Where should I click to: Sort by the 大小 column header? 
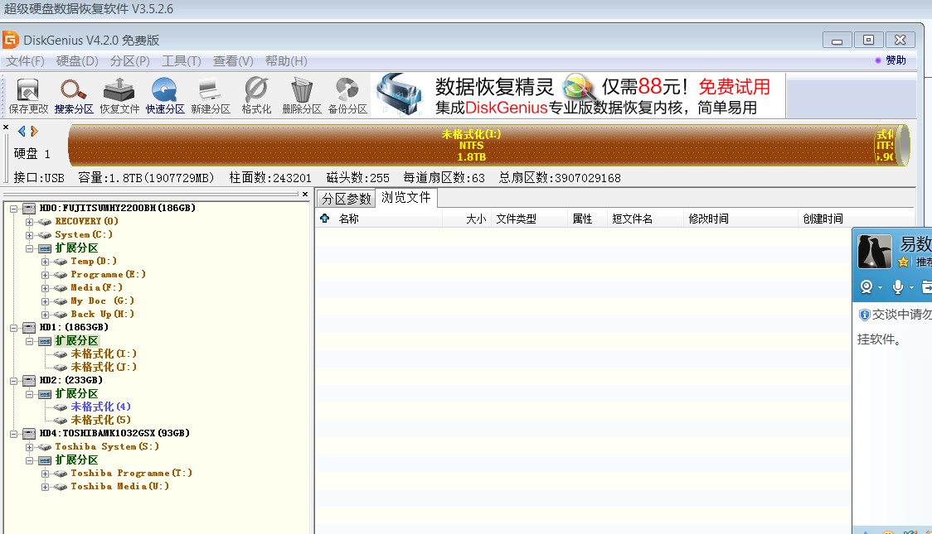tap(467, 219)
